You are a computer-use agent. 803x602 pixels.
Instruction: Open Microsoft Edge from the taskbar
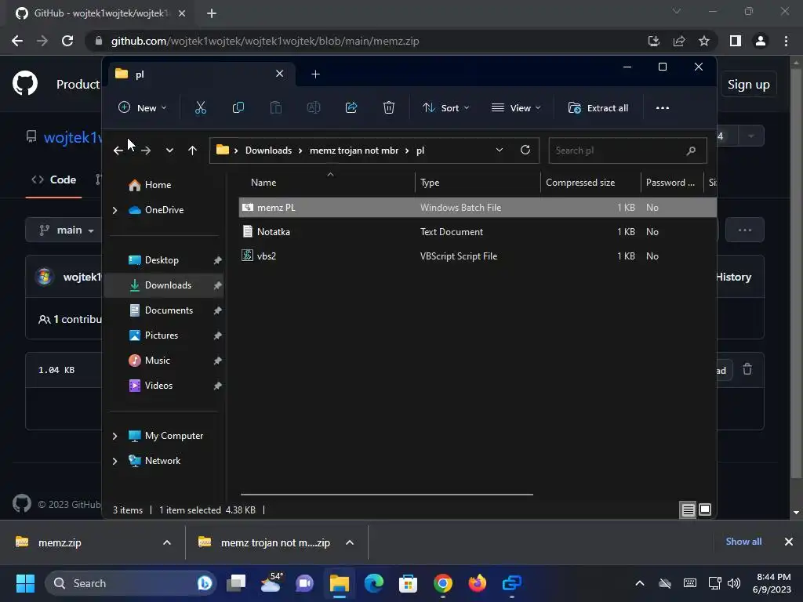374,583
